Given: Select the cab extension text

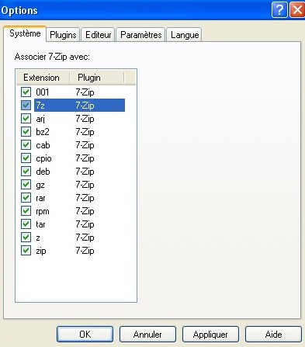Looking at the screenshot, I should click(43, 145).
